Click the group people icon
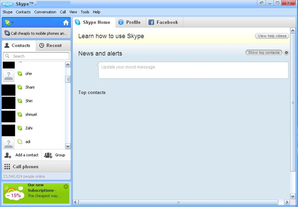Screen dimensions: 298x207 (x=48, y=155)
